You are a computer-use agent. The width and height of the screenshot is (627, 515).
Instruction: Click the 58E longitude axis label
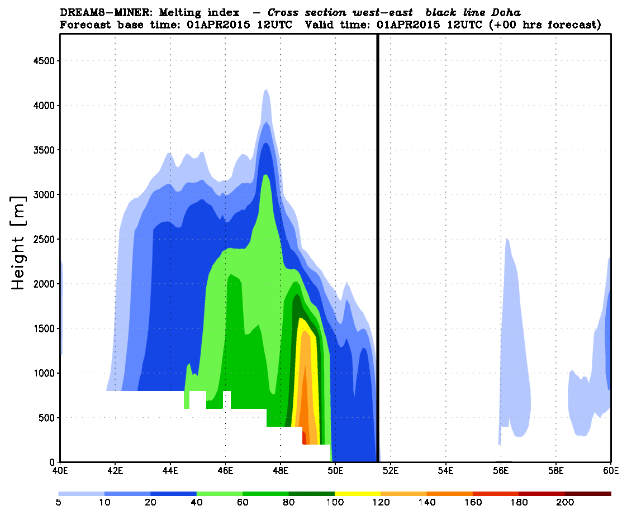tap(556, 471)
